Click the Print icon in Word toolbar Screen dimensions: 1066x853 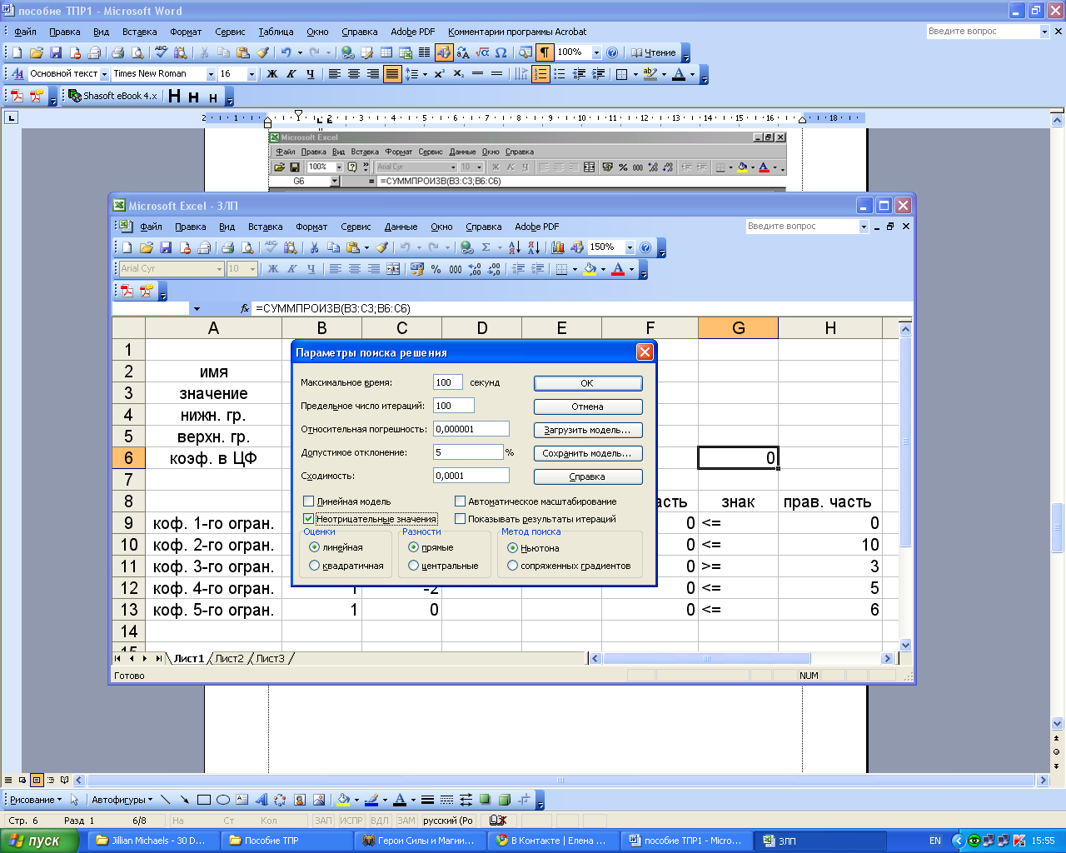pos(117,52)
